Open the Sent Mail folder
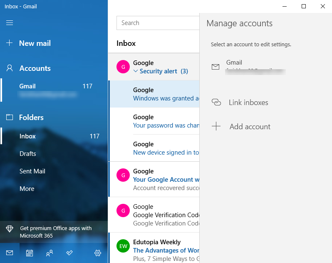This screenshot has width=332, height=263. (54, 171)
